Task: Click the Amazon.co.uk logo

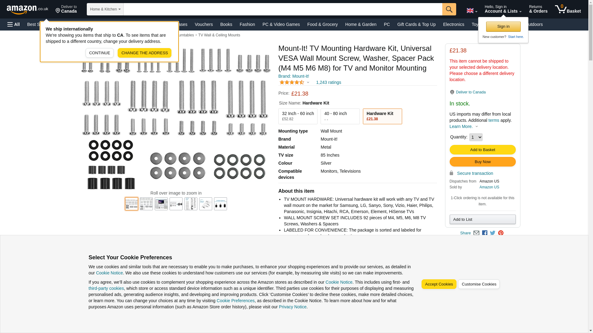Action: [27, 9]
